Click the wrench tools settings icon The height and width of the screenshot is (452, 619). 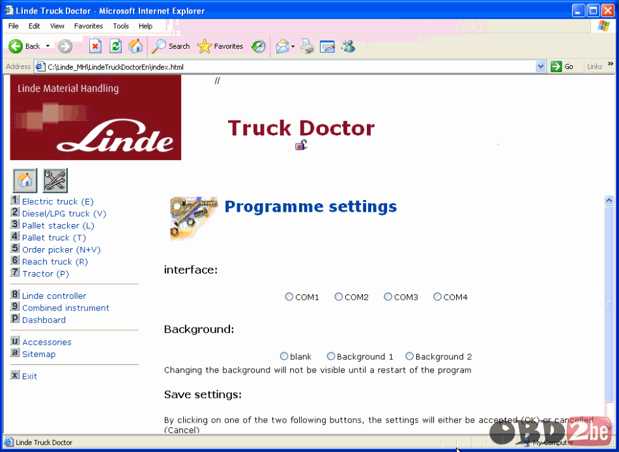click(x=55, y=180)
